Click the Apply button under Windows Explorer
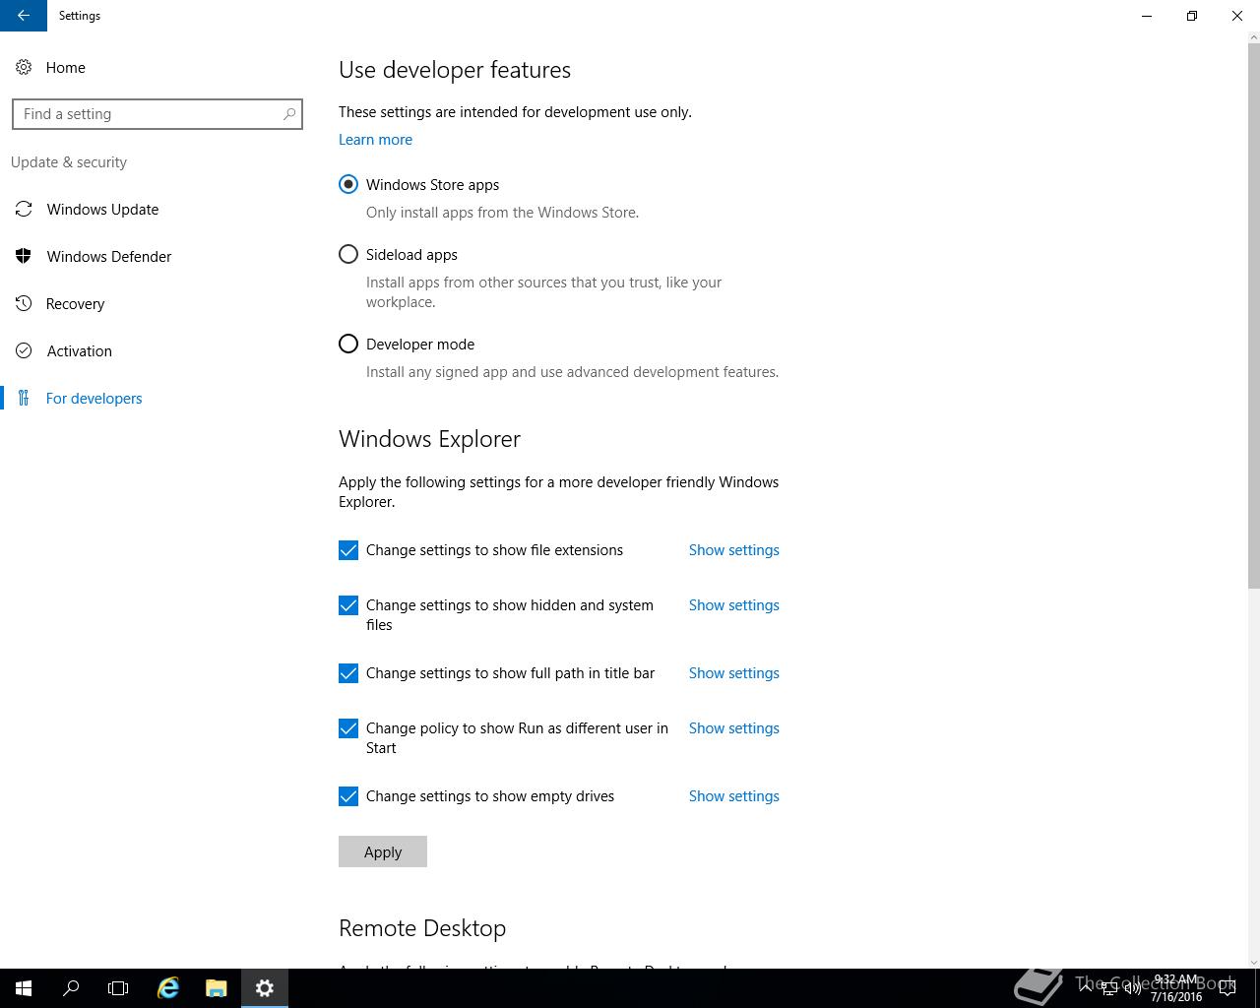The image size is (1260, 1008). pos(383,851)
